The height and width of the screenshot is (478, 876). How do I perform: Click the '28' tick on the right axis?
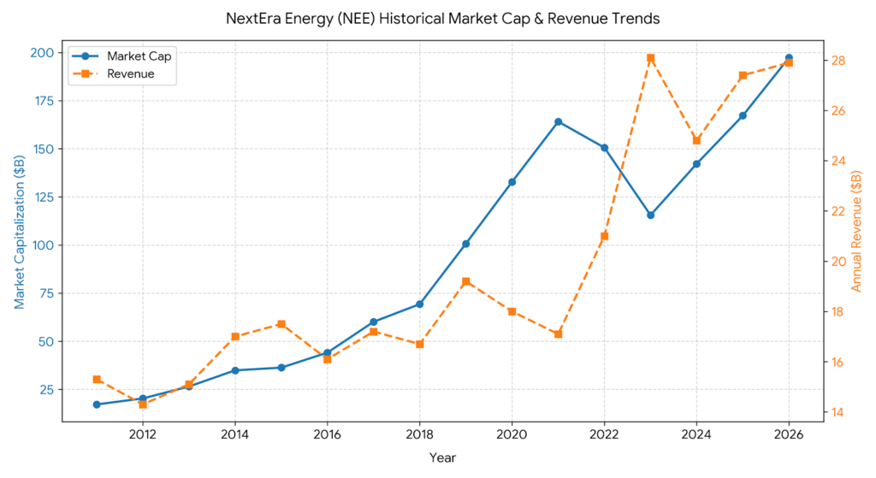coord(838,61)
